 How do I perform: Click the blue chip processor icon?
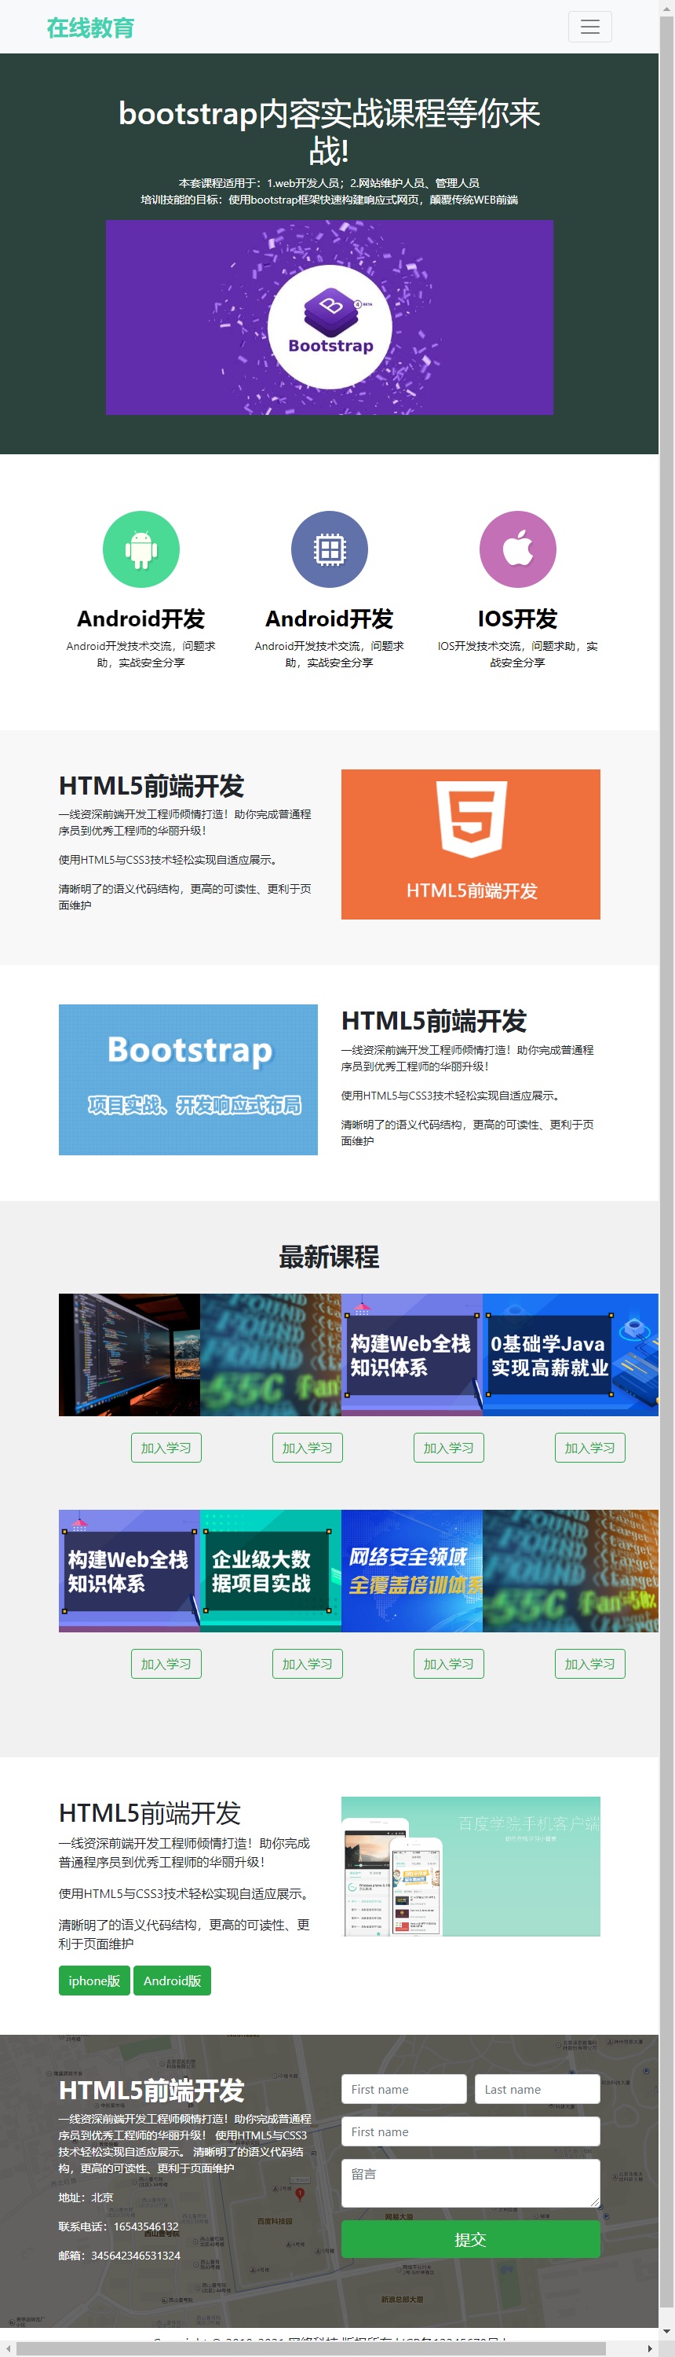click(x=329, y=549)
